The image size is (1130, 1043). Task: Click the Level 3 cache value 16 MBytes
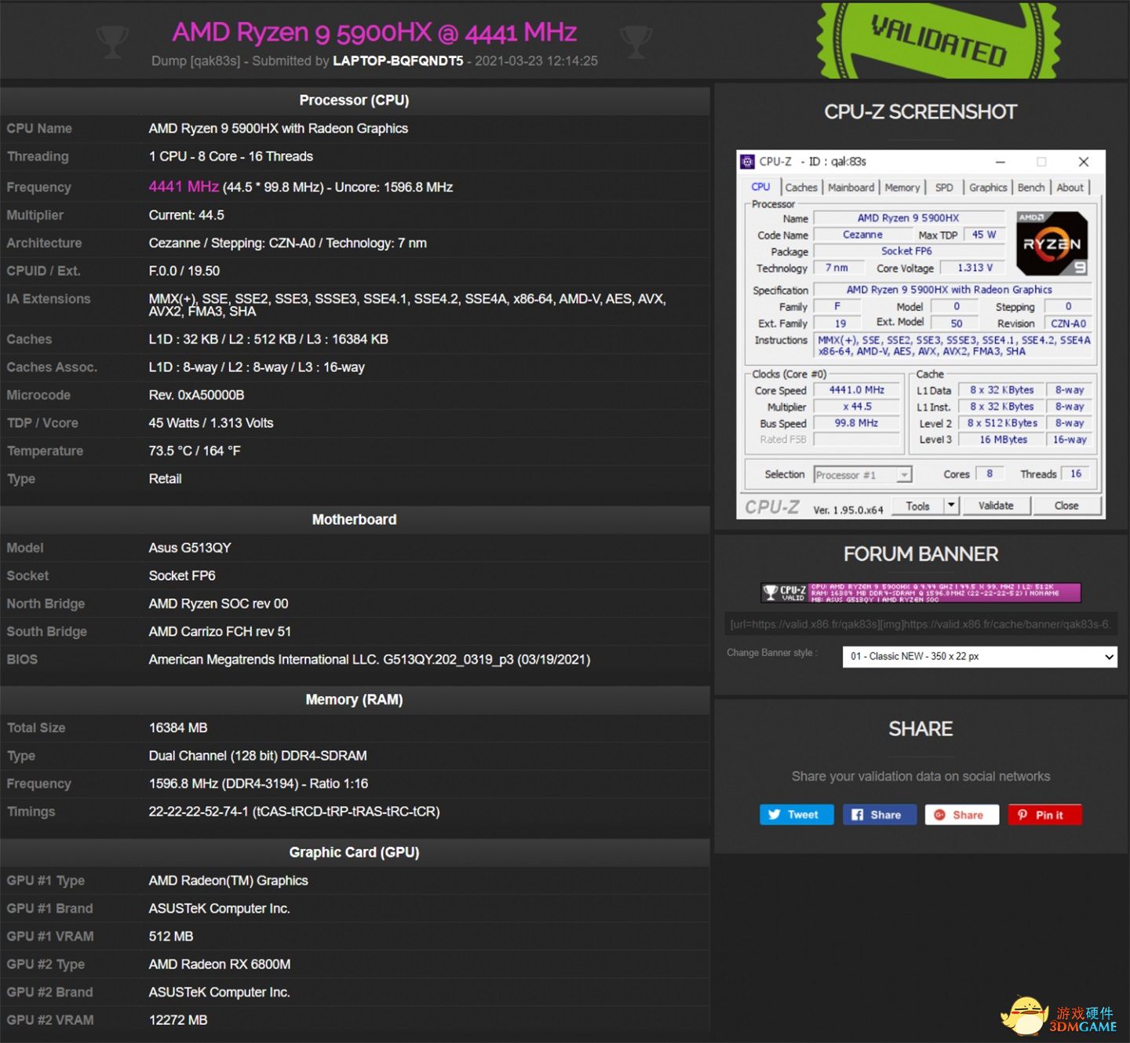click(x=1003, y=439)
